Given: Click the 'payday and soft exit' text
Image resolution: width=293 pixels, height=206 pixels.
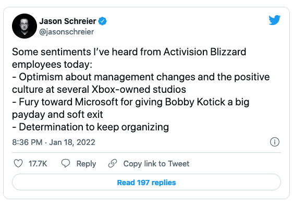Looking at the screenshot, I should click(x=57, y=115).
